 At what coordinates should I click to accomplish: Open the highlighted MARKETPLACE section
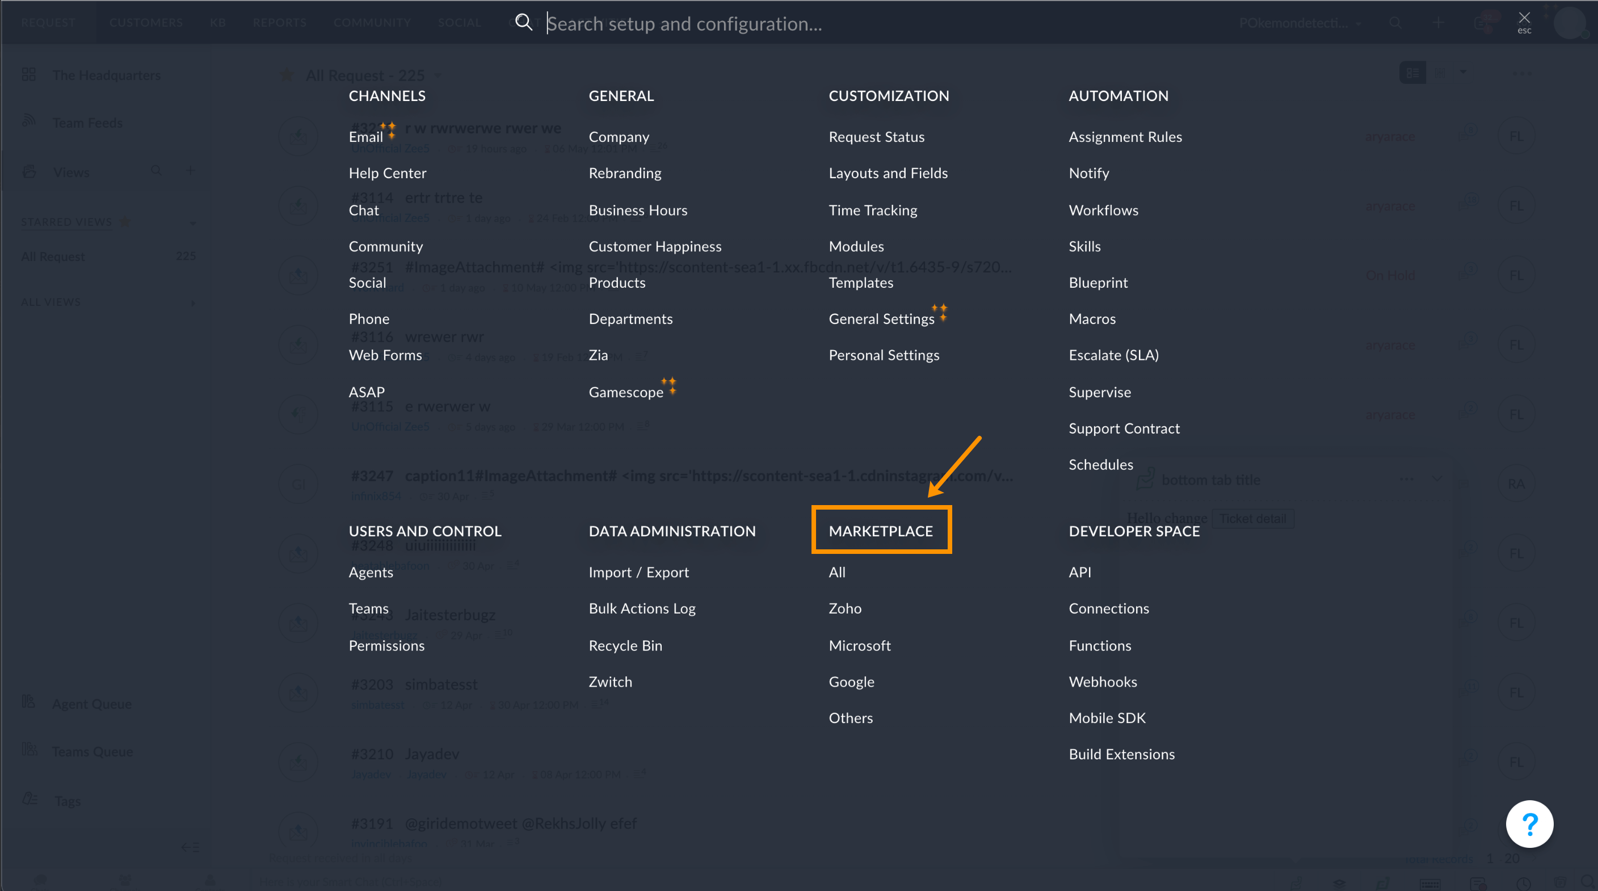point(881,531)
